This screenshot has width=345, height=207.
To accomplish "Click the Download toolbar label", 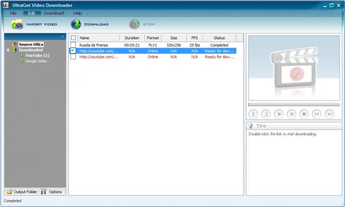I will pos(97,24).
